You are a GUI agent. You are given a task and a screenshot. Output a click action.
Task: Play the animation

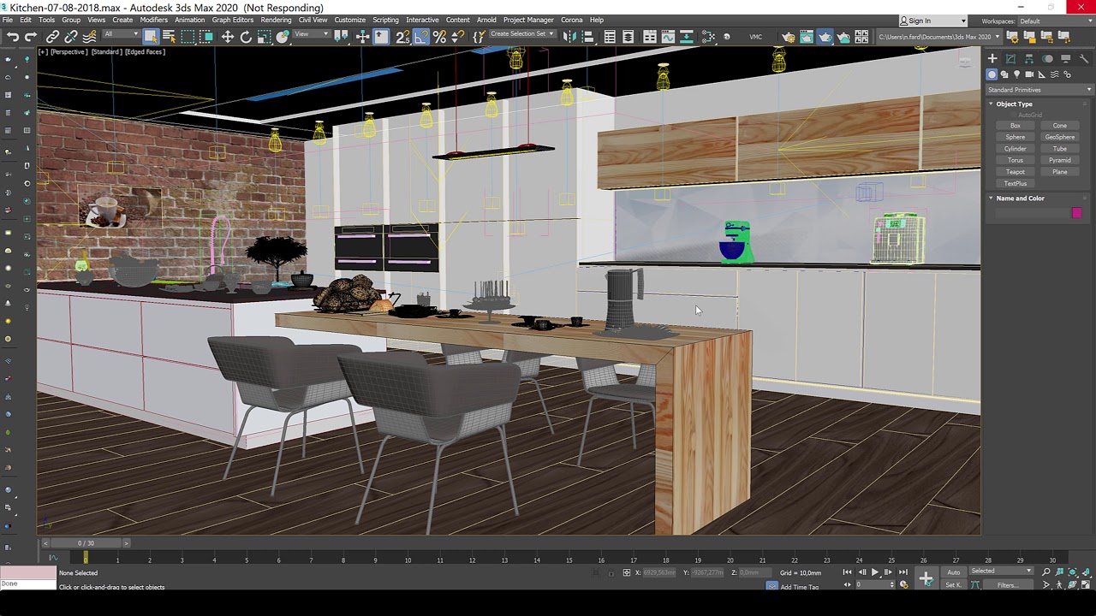[874, 572]
